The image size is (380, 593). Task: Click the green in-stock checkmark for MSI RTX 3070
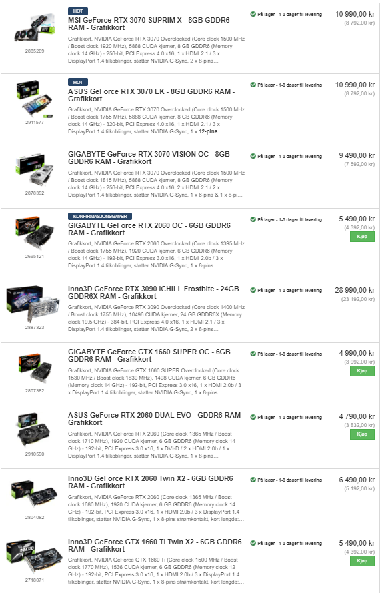click(x=253, y=14)
